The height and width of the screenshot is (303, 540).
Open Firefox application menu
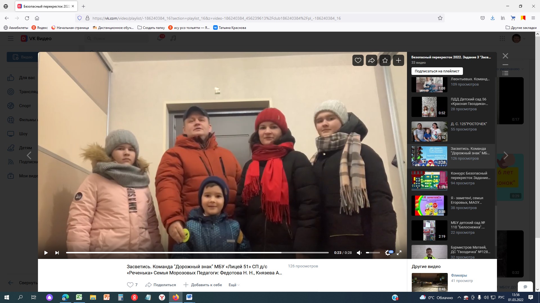pyautogui.click(x=533, y=18)
